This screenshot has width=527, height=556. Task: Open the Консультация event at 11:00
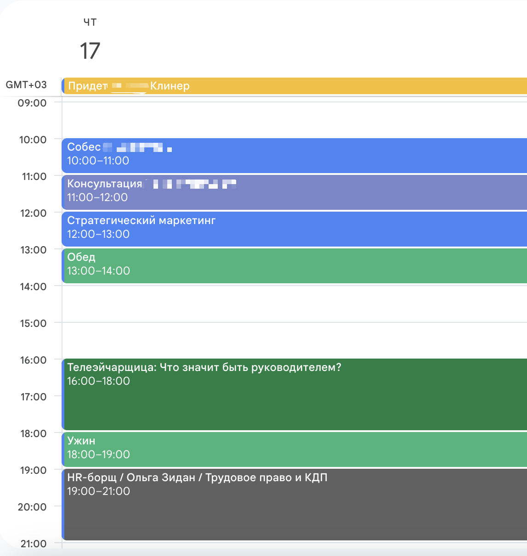click(x=294, y=192)
